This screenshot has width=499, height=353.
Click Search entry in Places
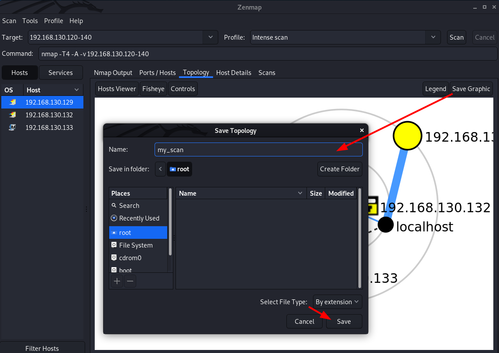point(138,206)
